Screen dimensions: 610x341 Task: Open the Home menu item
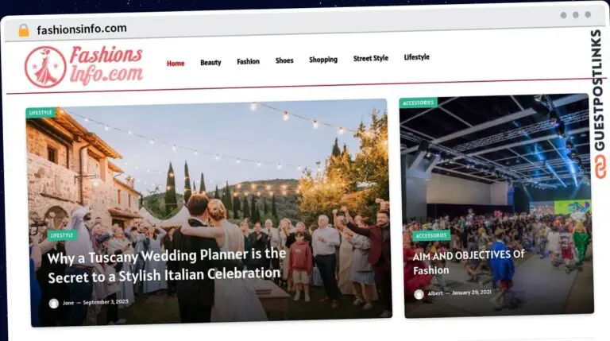tap(176, 64)
